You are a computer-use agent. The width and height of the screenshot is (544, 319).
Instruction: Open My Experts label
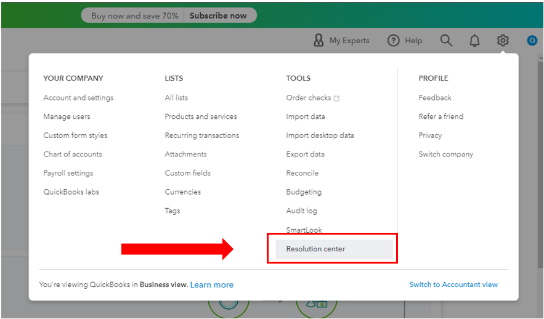349,41
